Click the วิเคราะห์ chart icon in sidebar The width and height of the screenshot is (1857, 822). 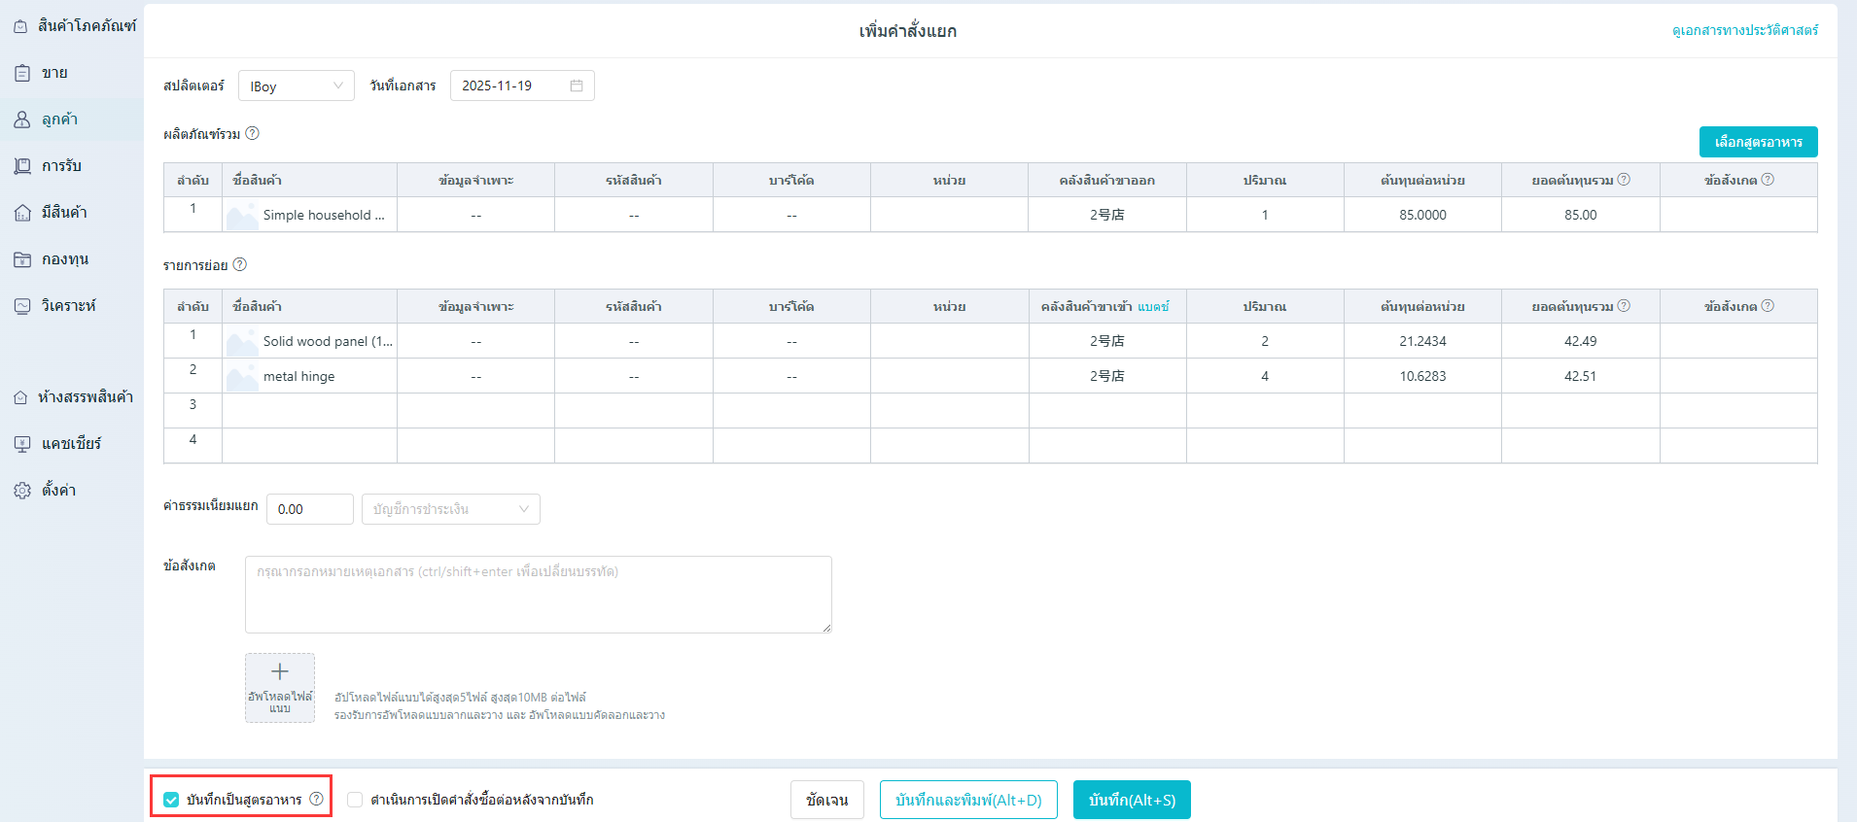point(22,306)
